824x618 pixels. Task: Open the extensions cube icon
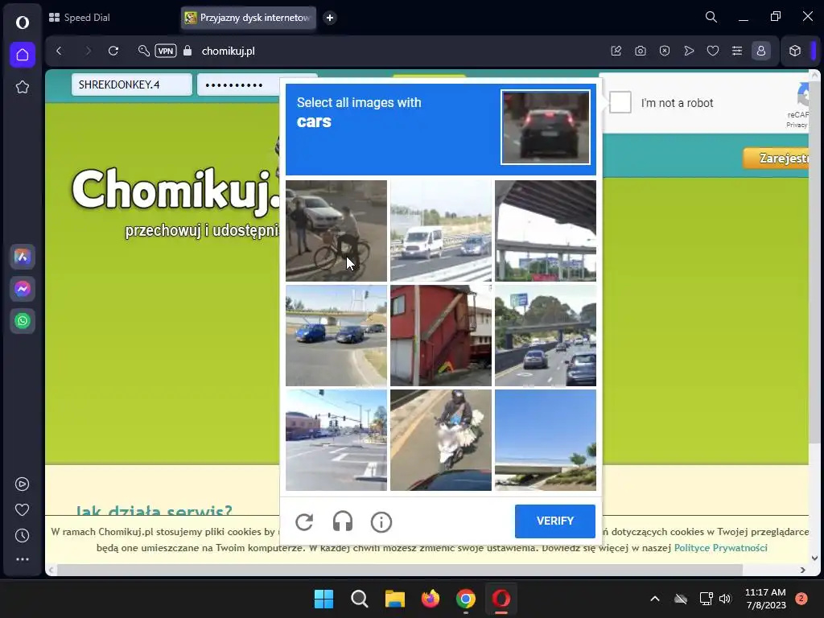794,51
